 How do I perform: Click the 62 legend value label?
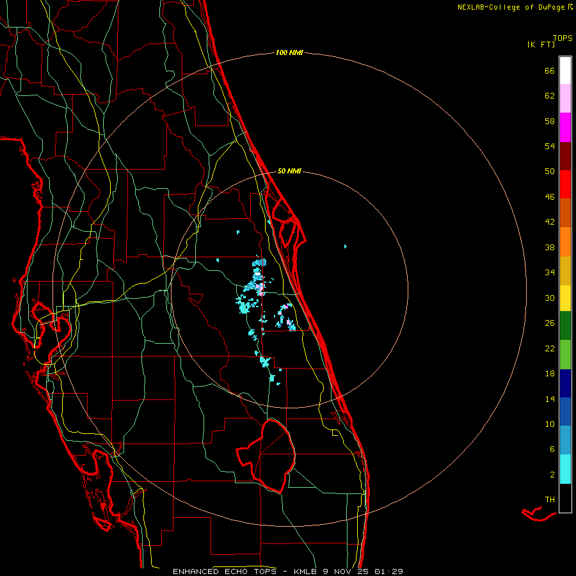(x=550, y=96)
